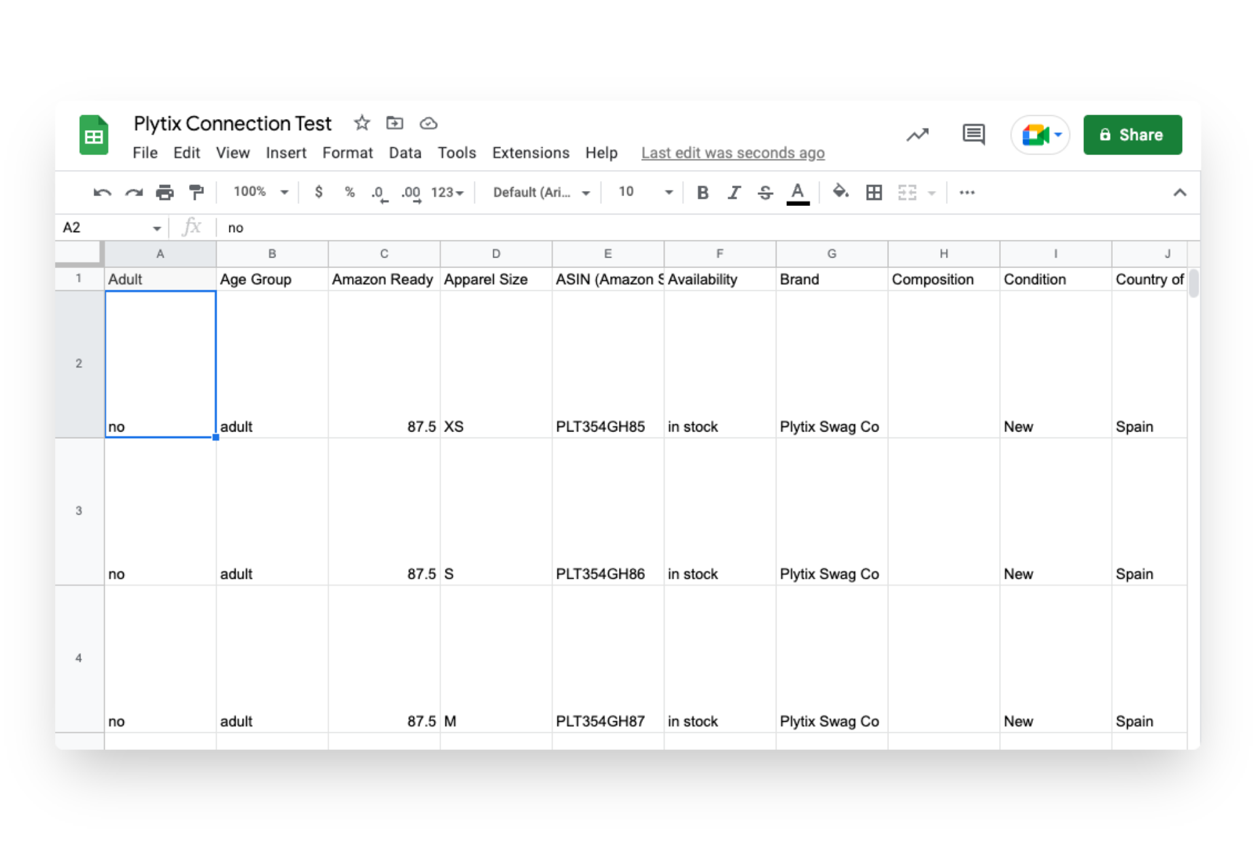Show more toolbar options

coord(967,192)
